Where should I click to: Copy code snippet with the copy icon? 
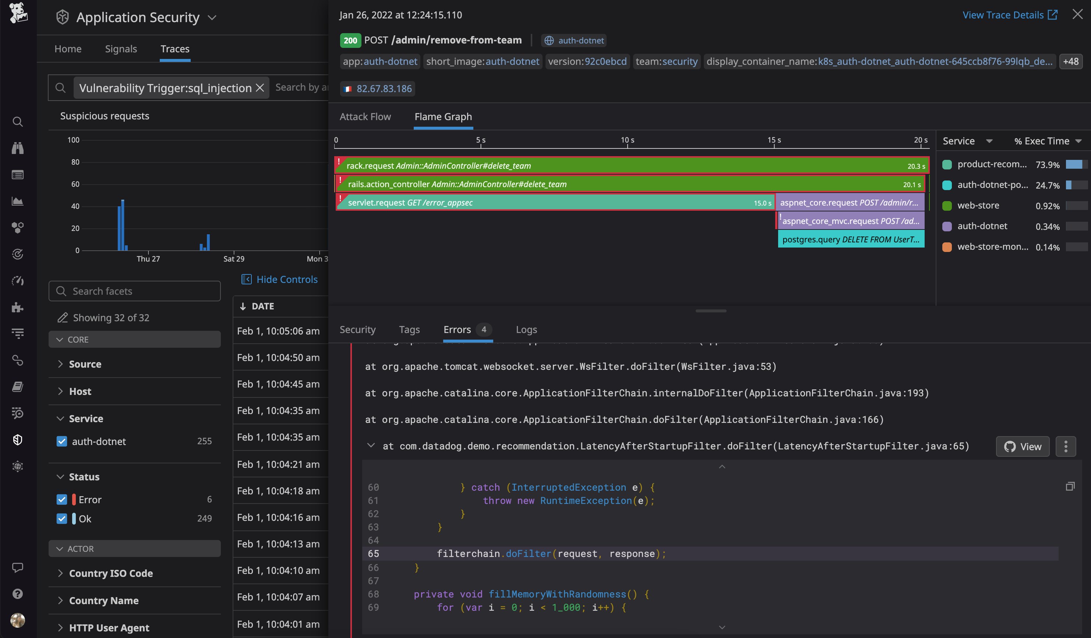click(x=1070, y=486)
